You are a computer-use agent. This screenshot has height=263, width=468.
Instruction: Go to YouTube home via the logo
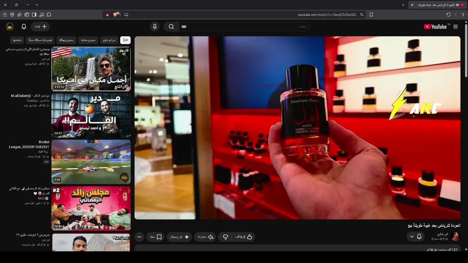435,27
